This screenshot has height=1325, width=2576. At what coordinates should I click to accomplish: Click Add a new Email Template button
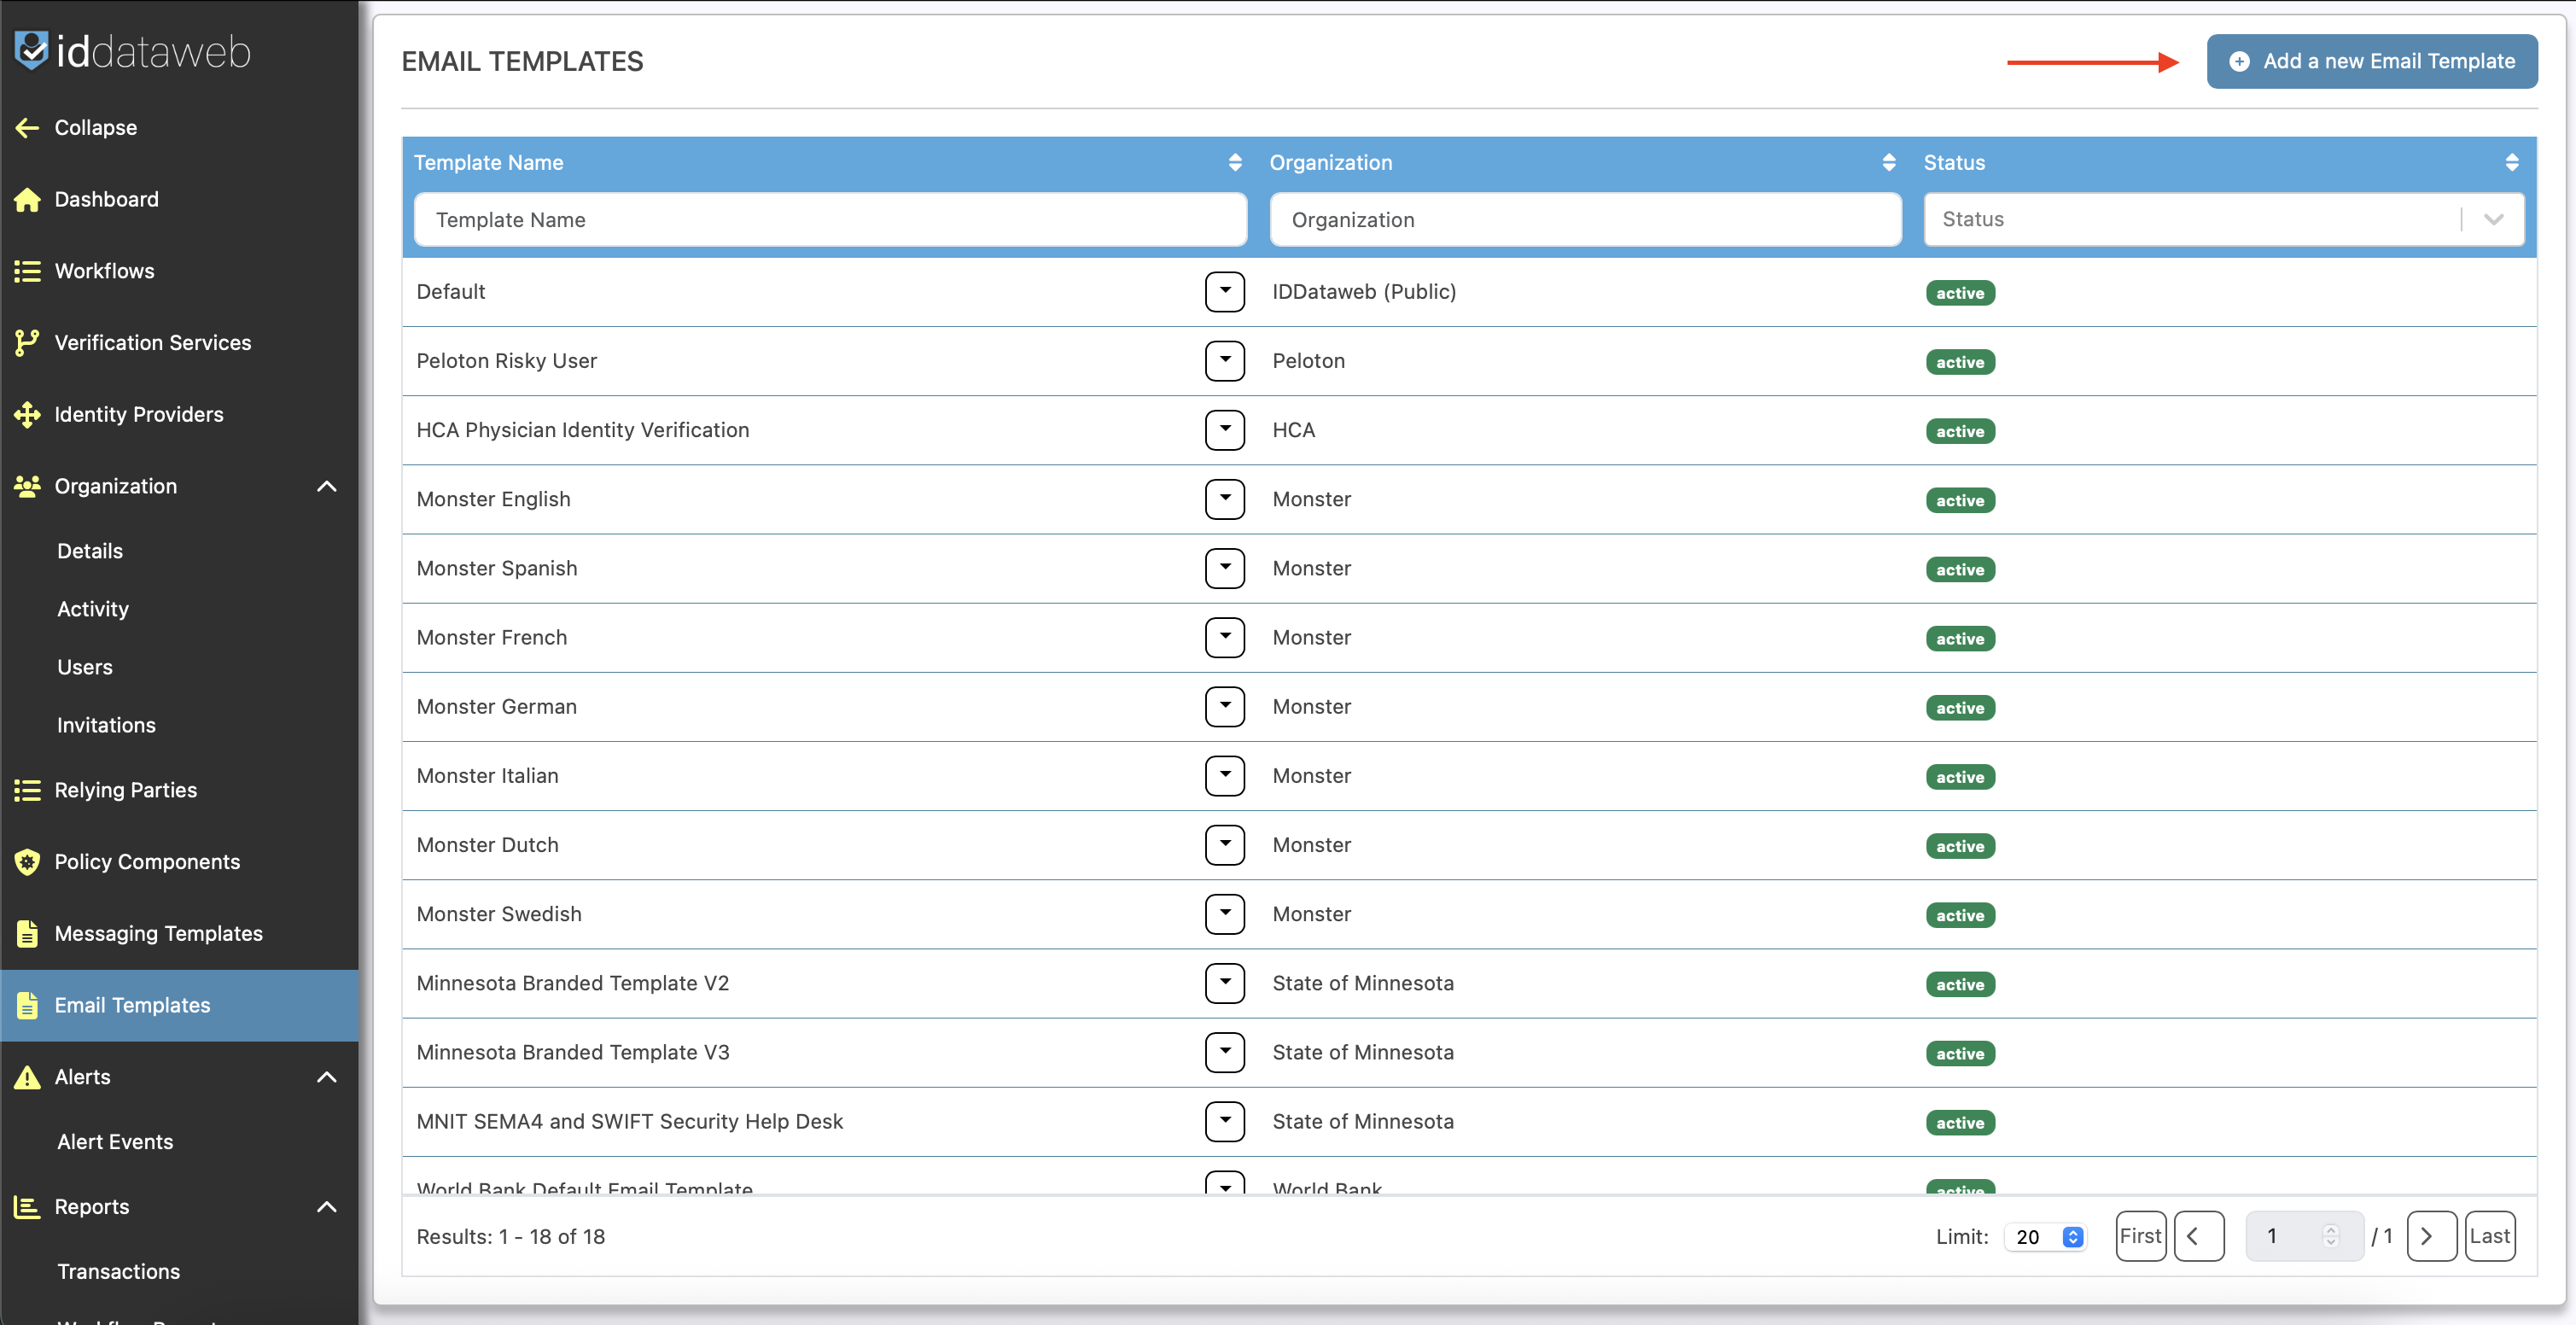[x=2371, y=61]
